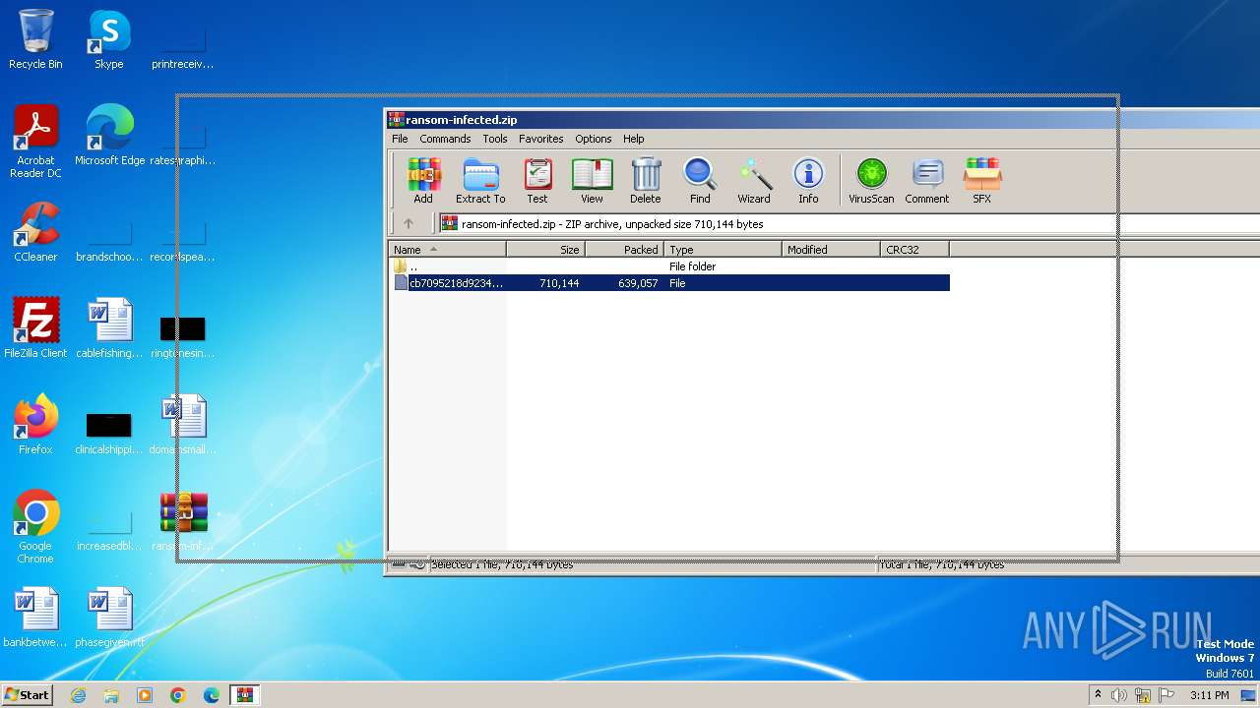Open Internet Explorer from the taskbar
This screenshot has width=1260, height=708.
78,695
